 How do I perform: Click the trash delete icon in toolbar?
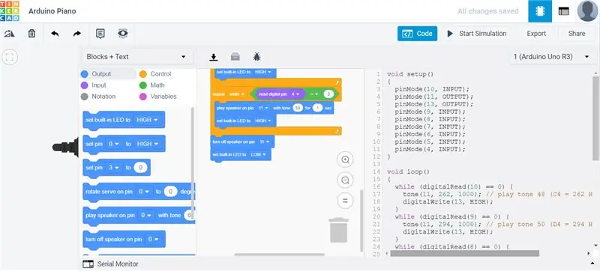[31, 34]
